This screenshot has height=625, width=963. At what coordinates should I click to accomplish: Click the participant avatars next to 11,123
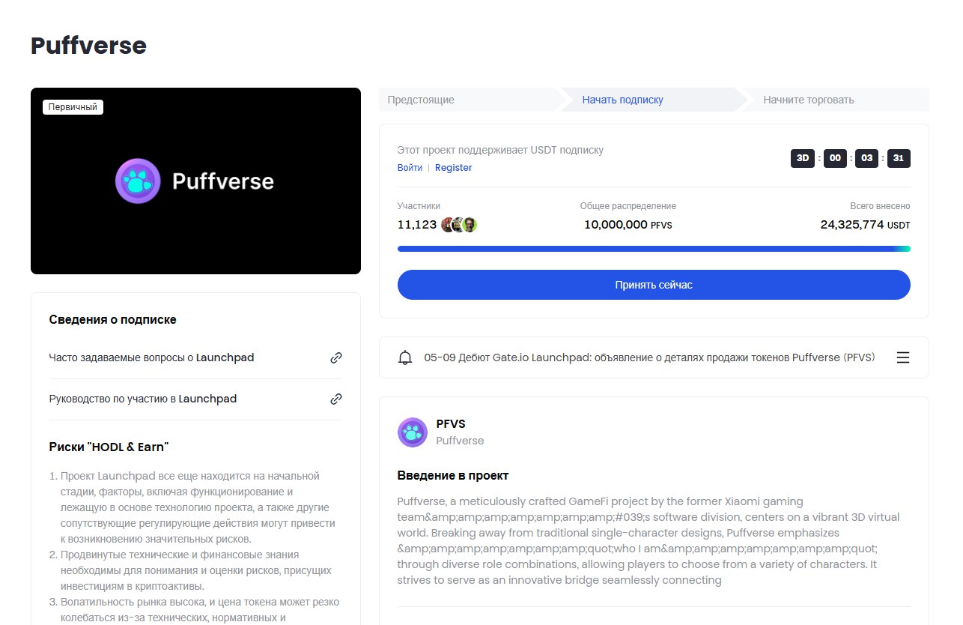[459, 225]
